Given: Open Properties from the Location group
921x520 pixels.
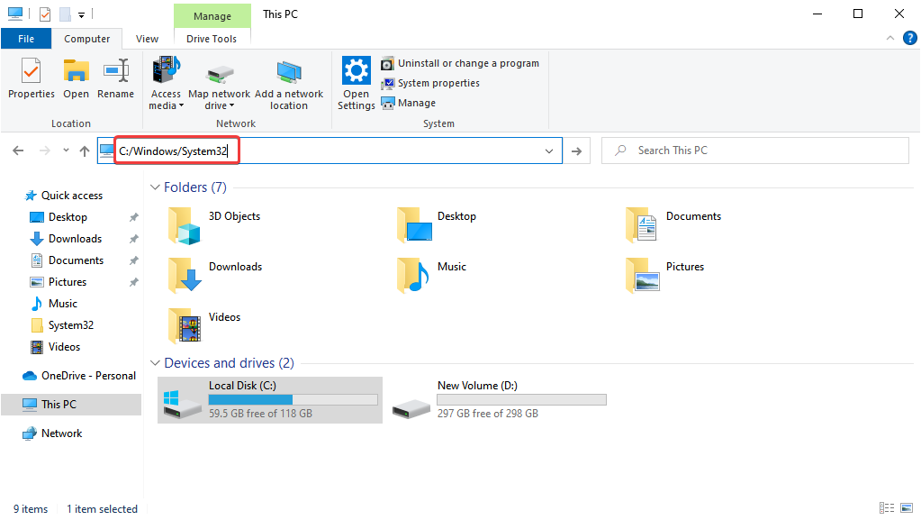Looking at the screenshot, I should click(32, 78).
